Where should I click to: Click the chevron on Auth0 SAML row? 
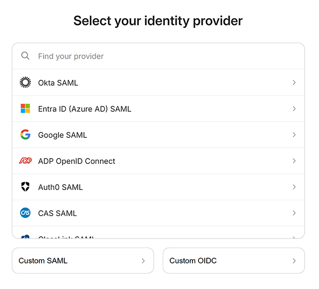coord(294,187)
